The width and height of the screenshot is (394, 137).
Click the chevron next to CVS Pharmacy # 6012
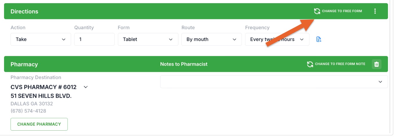86,87
